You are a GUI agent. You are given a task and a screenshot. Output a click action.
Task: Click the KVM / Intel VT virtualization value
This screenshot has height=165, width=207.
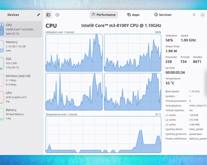[198, 106]
